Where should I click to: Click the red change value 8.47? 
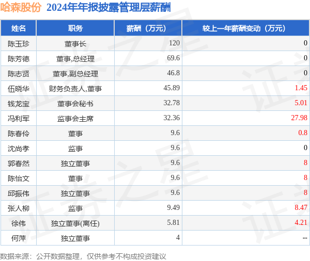[x=301, y=207]
